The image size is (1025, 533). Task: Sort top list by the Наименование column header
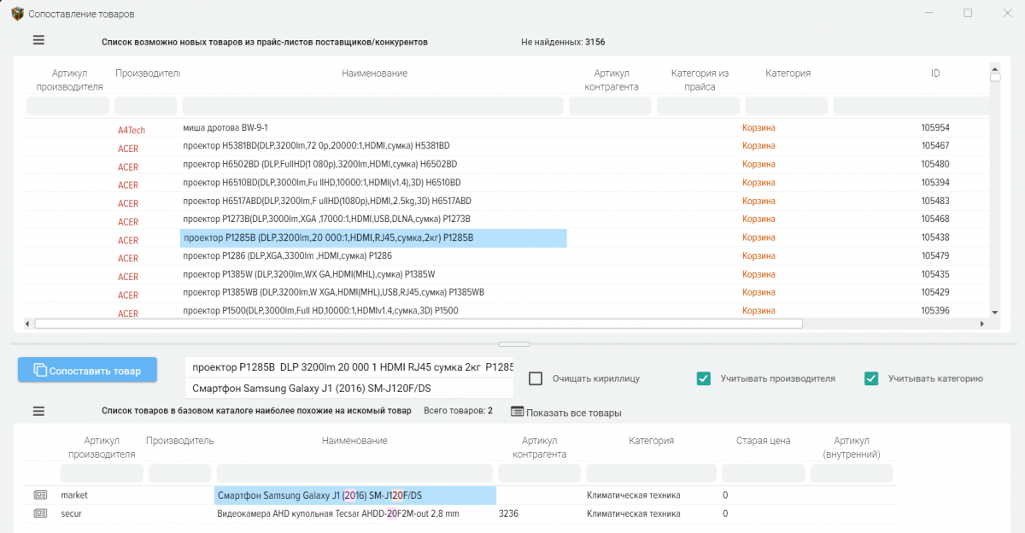[374, 73]
